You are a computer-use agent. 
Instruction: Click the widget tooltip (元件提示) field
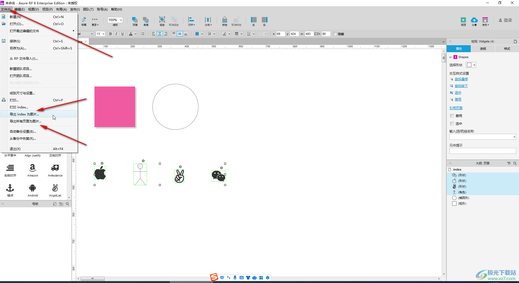[483, 151]
